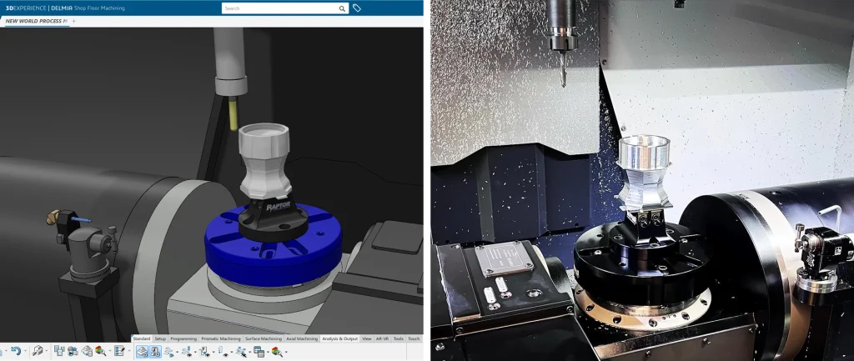Expand dropdown beside output table icon
The width and height of the screenshot is (854, 361).
click(268, 353)
